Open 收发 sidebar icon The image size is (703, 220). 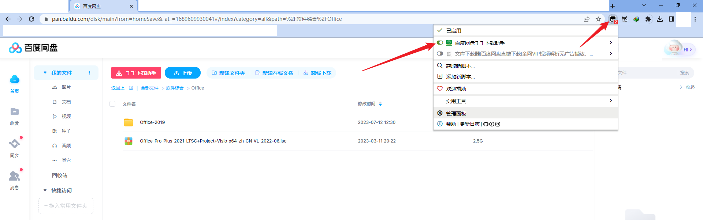coord(14,111)
